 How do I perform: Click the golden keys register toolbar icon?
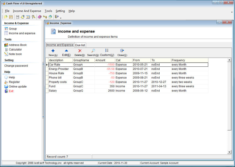pyautogui.click(x=45, y=17)
